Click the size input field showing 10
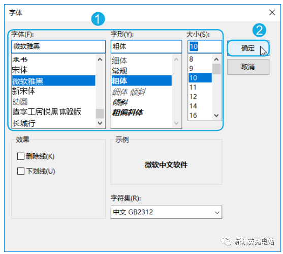This screenshot has height=254, width=283. click(205, 46)
